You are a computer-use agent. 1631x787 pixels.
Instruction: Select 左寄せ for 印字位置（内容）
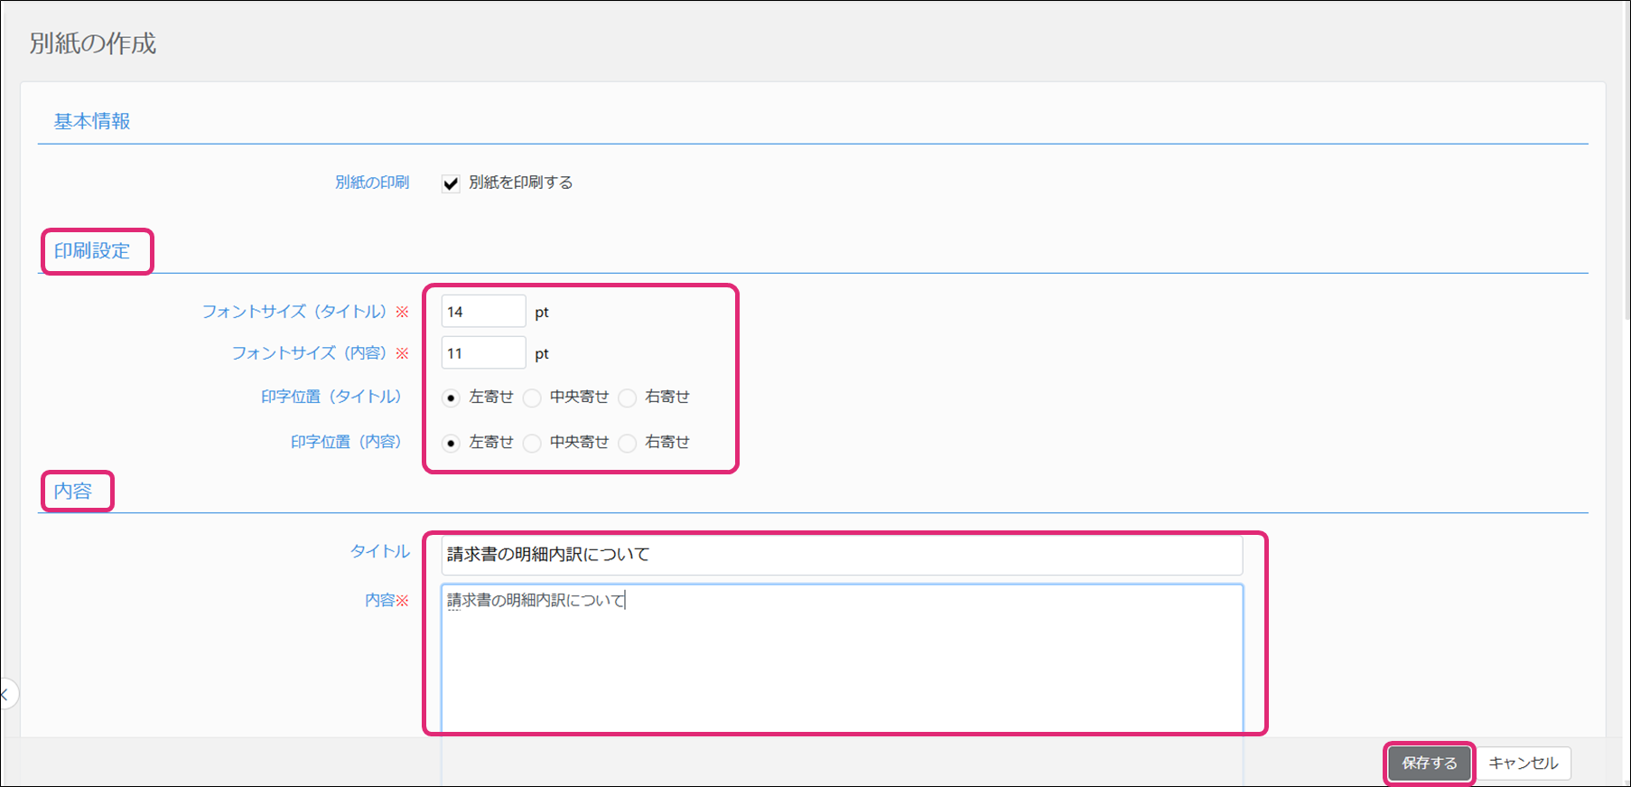coord(452,443)
